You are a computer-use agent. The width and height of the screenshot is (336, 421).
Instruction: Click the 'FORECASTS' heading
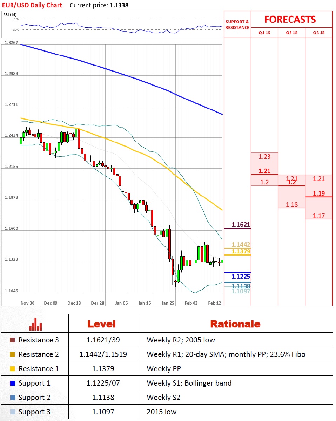[290, 19]
